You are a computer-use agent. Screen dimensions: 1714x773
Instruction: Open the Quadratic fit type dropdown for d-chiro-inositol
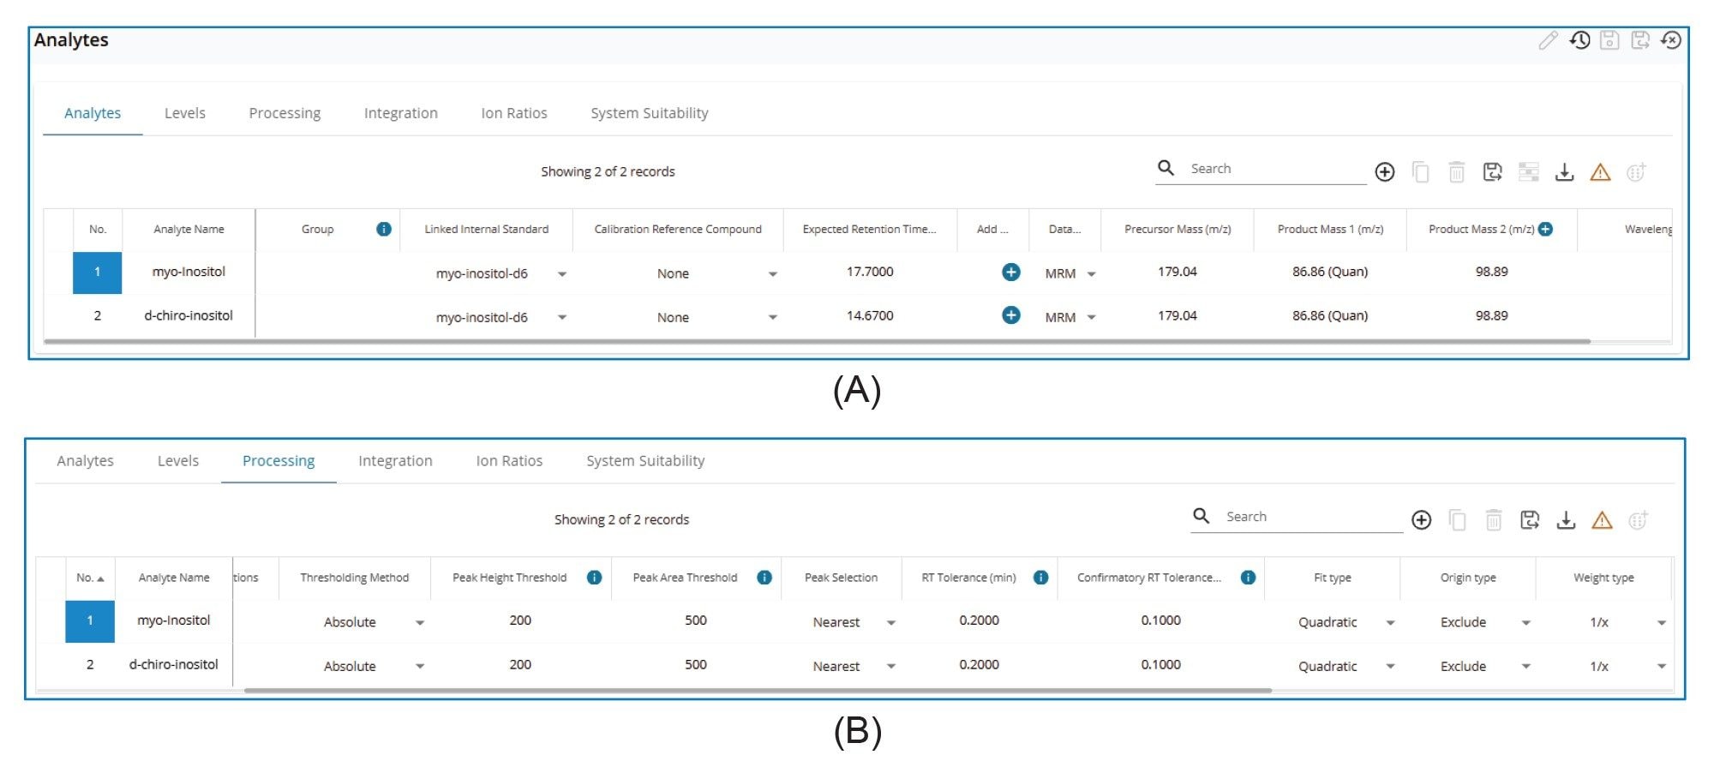(1391, 666)
